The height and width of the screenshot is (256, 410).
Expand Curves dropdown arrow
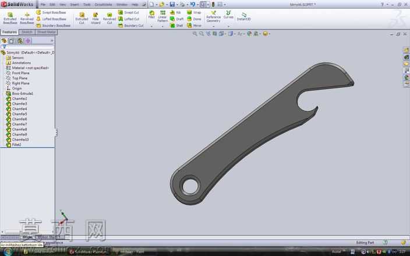[x=228, y=26]
